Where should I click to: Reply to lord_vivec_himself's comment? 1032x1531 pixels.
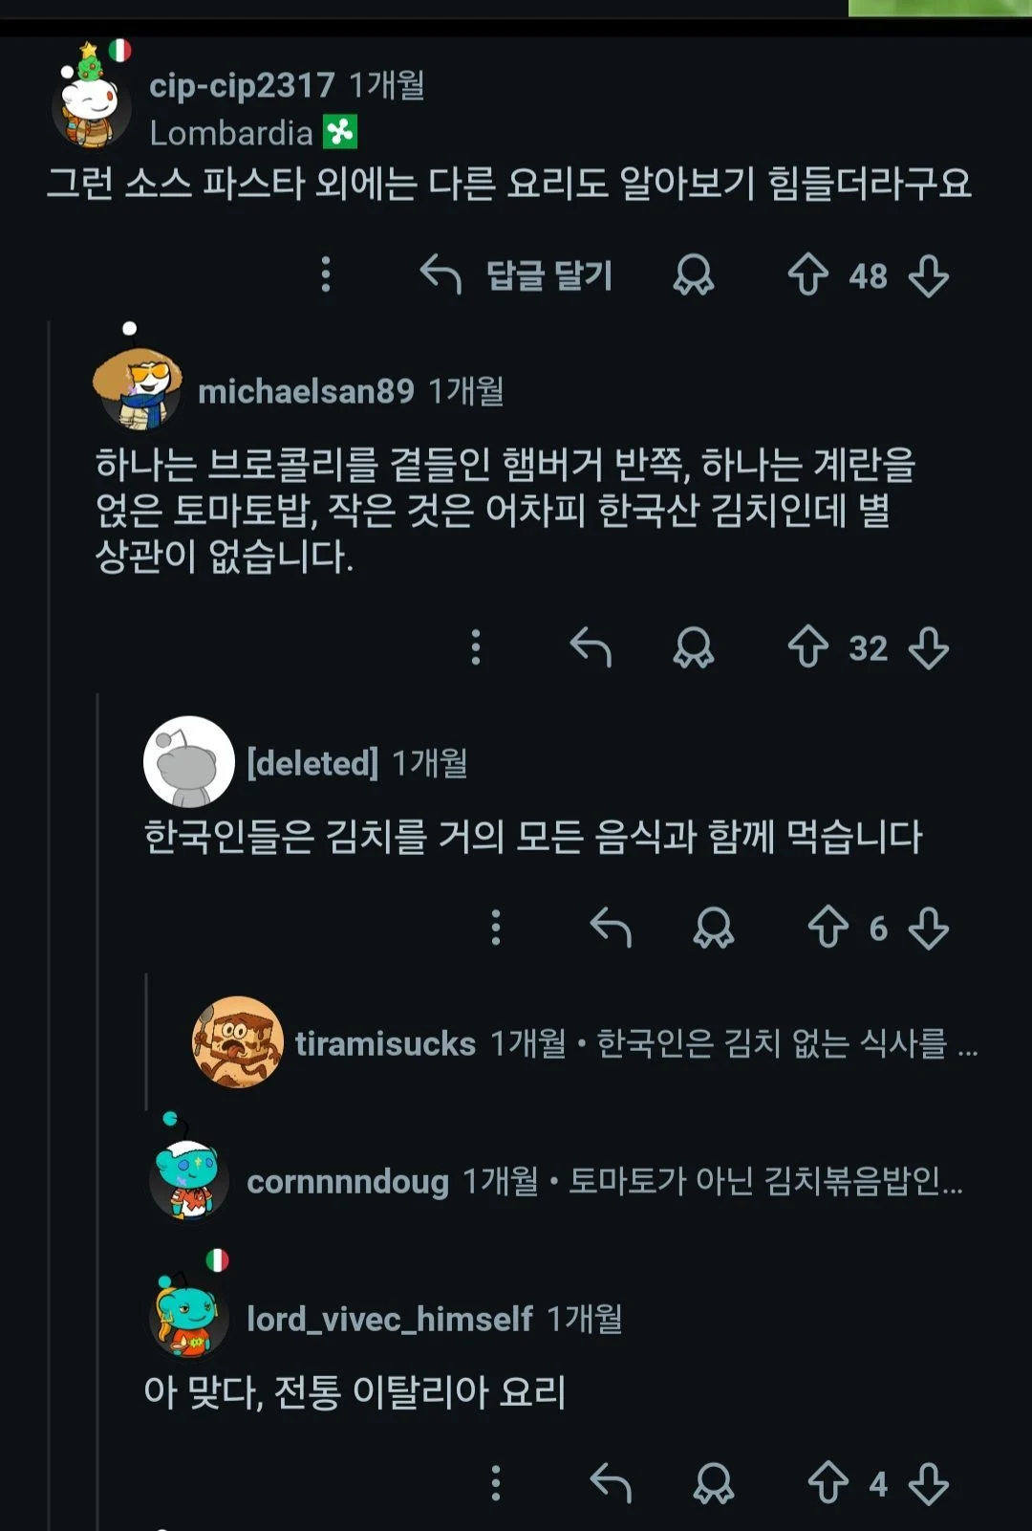611,1484
